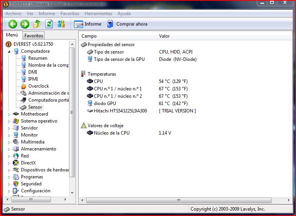This screenshot has width=296, height=216.
Task: Go forward with the green right arrow
Action: coord(25,24)
